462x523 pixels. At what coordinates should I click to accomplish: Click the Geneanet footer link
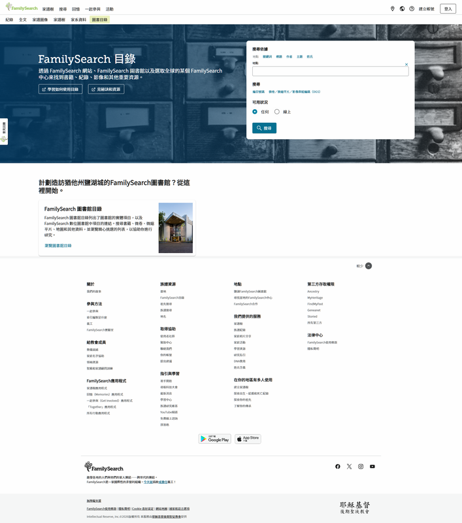tap(314, 310)
